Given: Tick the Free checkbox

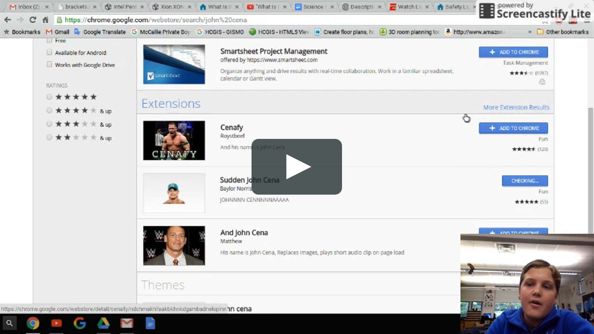Looking at the screenshot, I should (49, 40).
